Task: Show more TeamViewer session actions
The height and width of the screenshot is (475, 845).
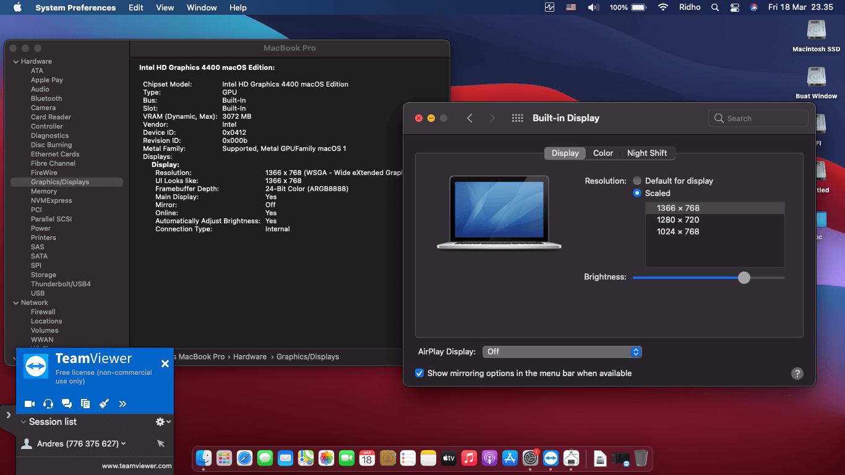Action: [122, 403]
